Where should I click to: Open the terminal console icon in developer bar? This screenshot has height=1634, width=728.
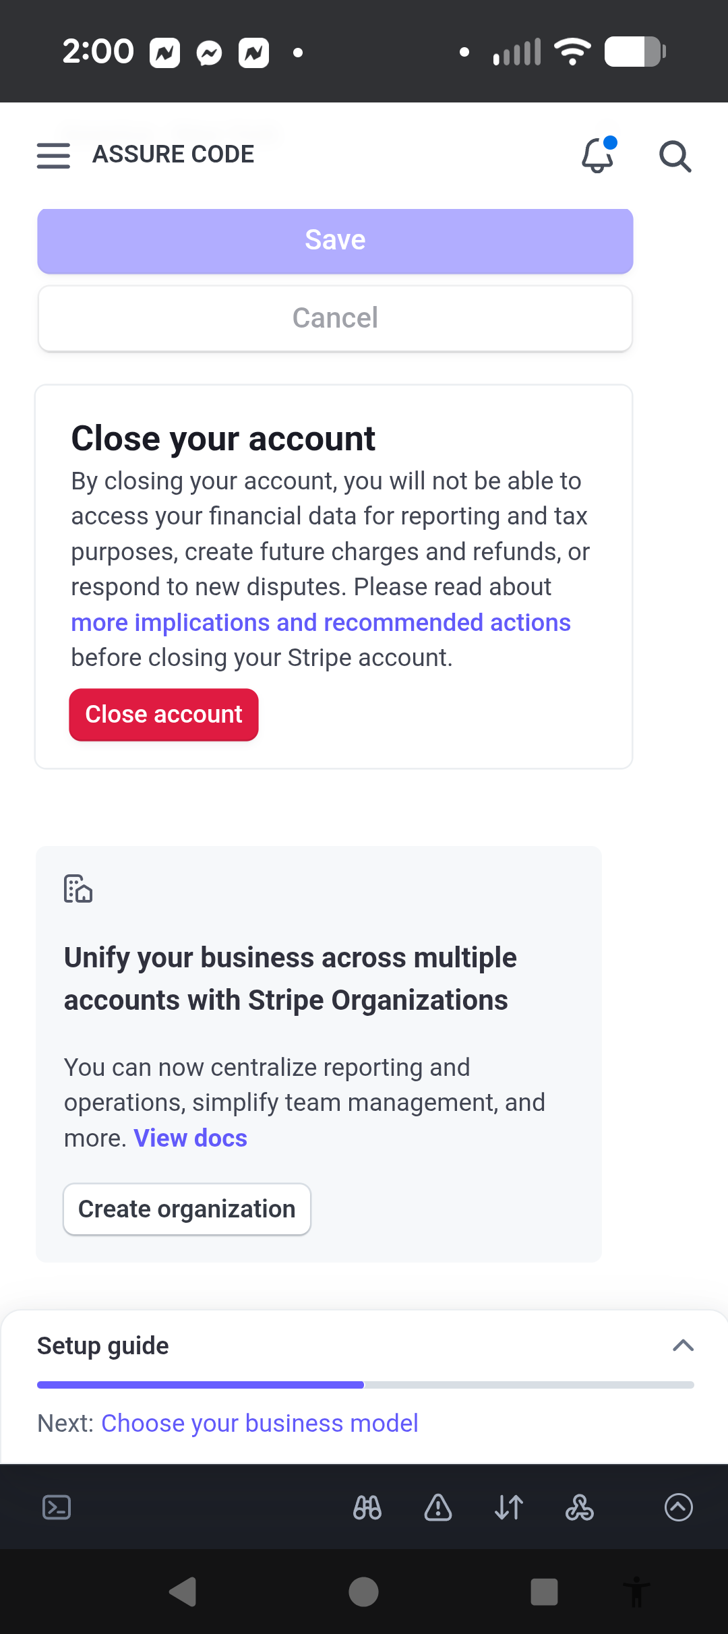coord(57,1508)
